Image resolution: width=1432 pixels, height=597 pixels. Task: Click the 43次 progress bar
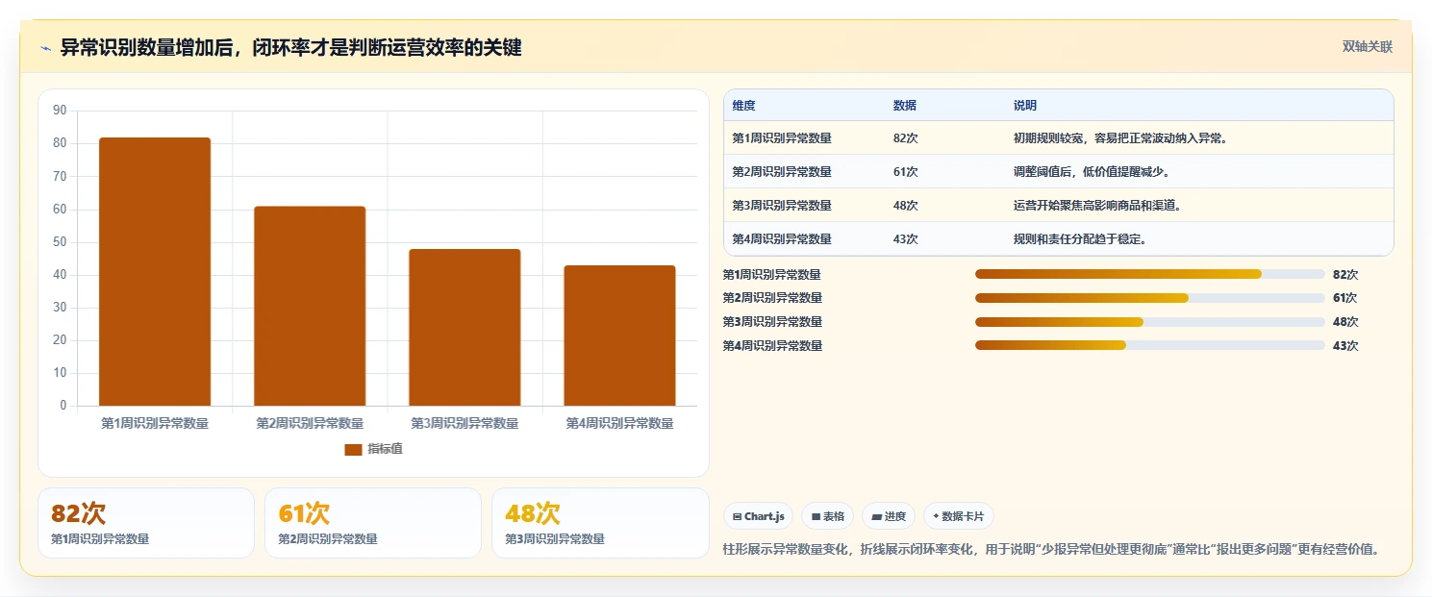click(1150, 345)
